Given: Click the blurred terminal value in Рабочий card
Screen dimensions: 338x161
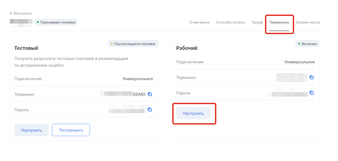Looking at the screenshot, I should (292, 77).
